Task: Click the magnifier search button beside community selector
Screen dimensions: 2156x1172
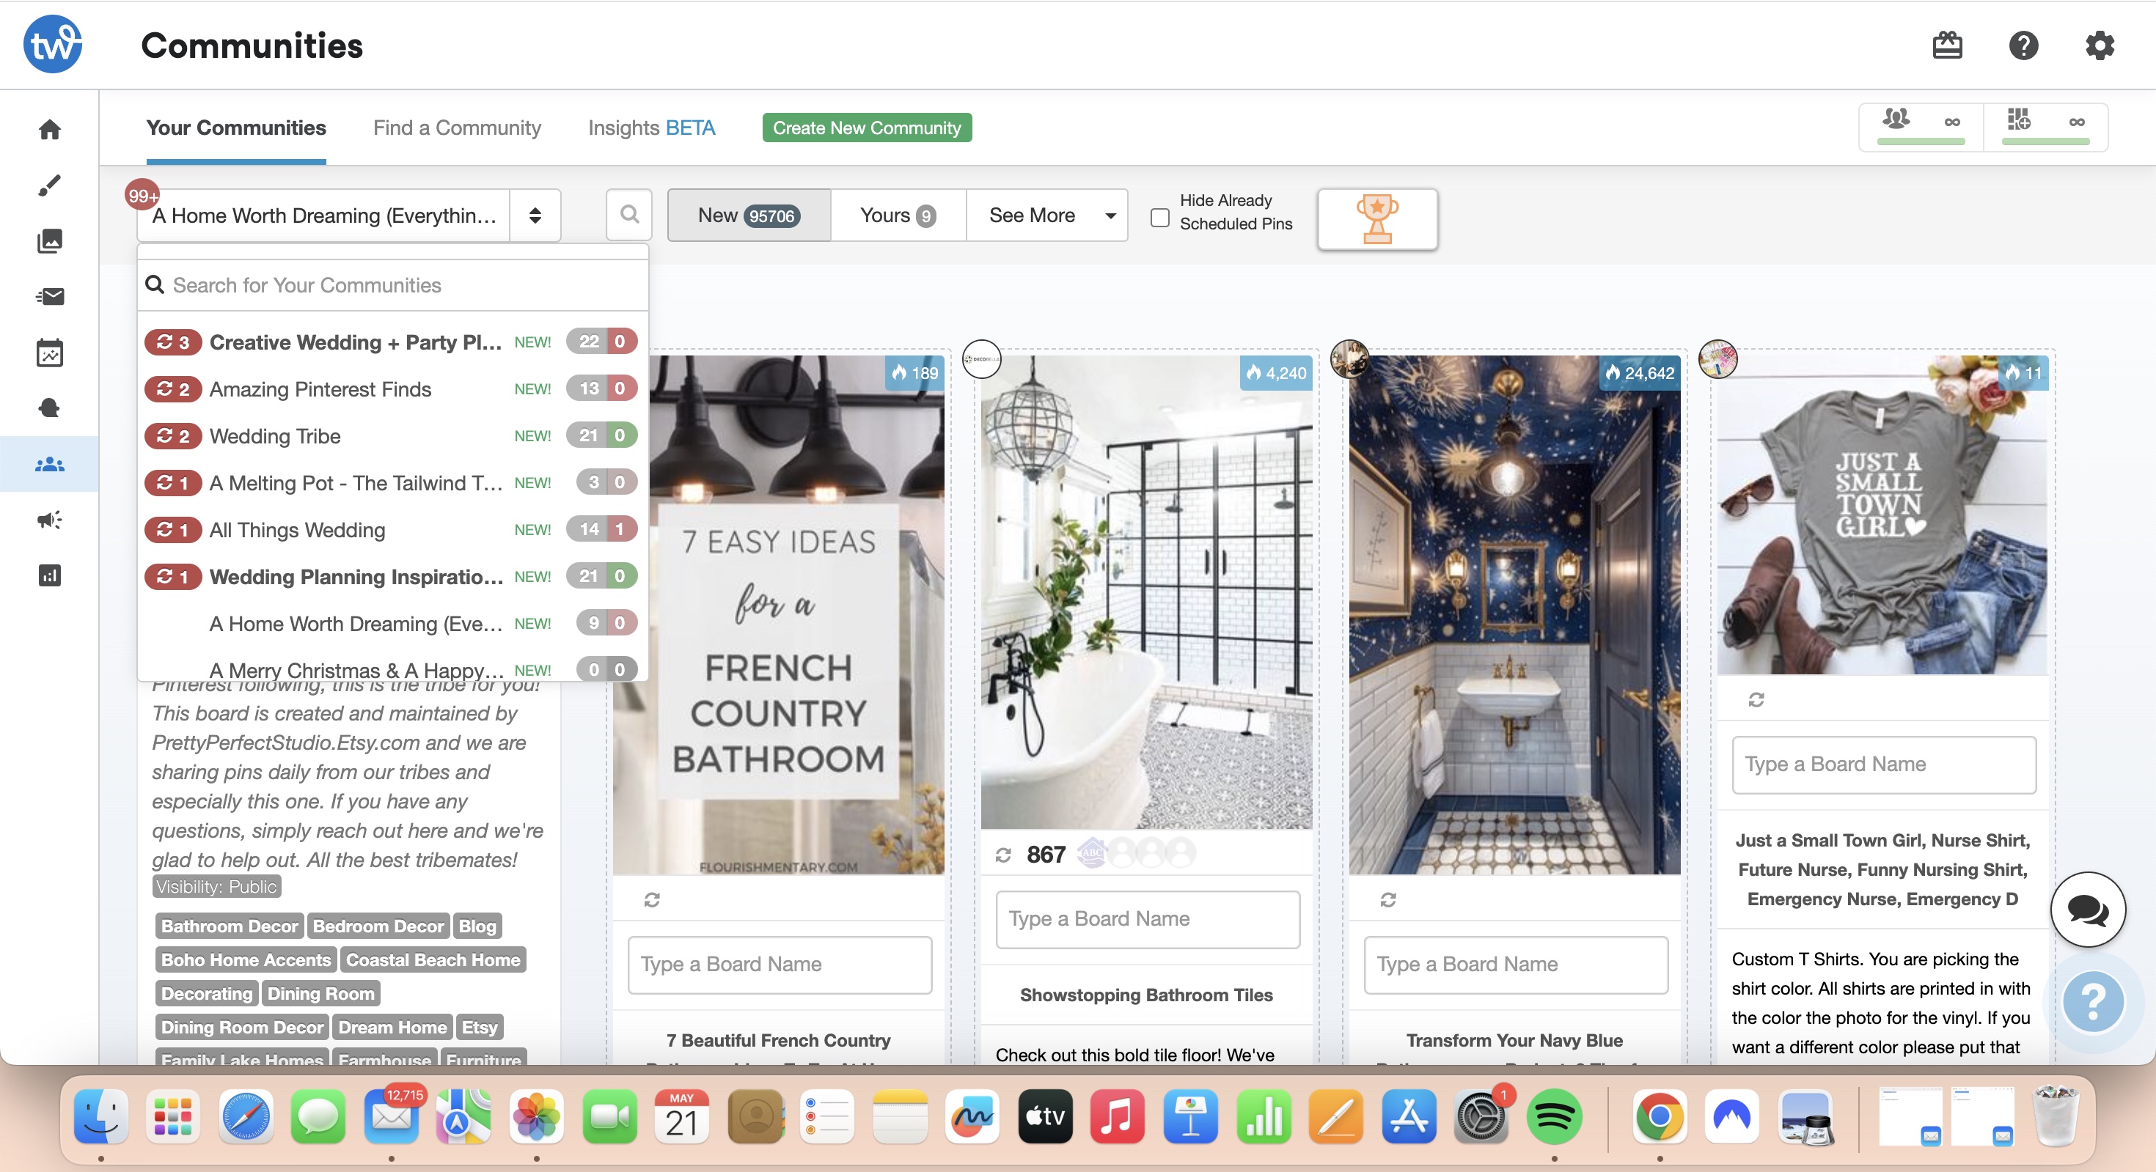Action: pyautogui.click(x=629, y=215)
